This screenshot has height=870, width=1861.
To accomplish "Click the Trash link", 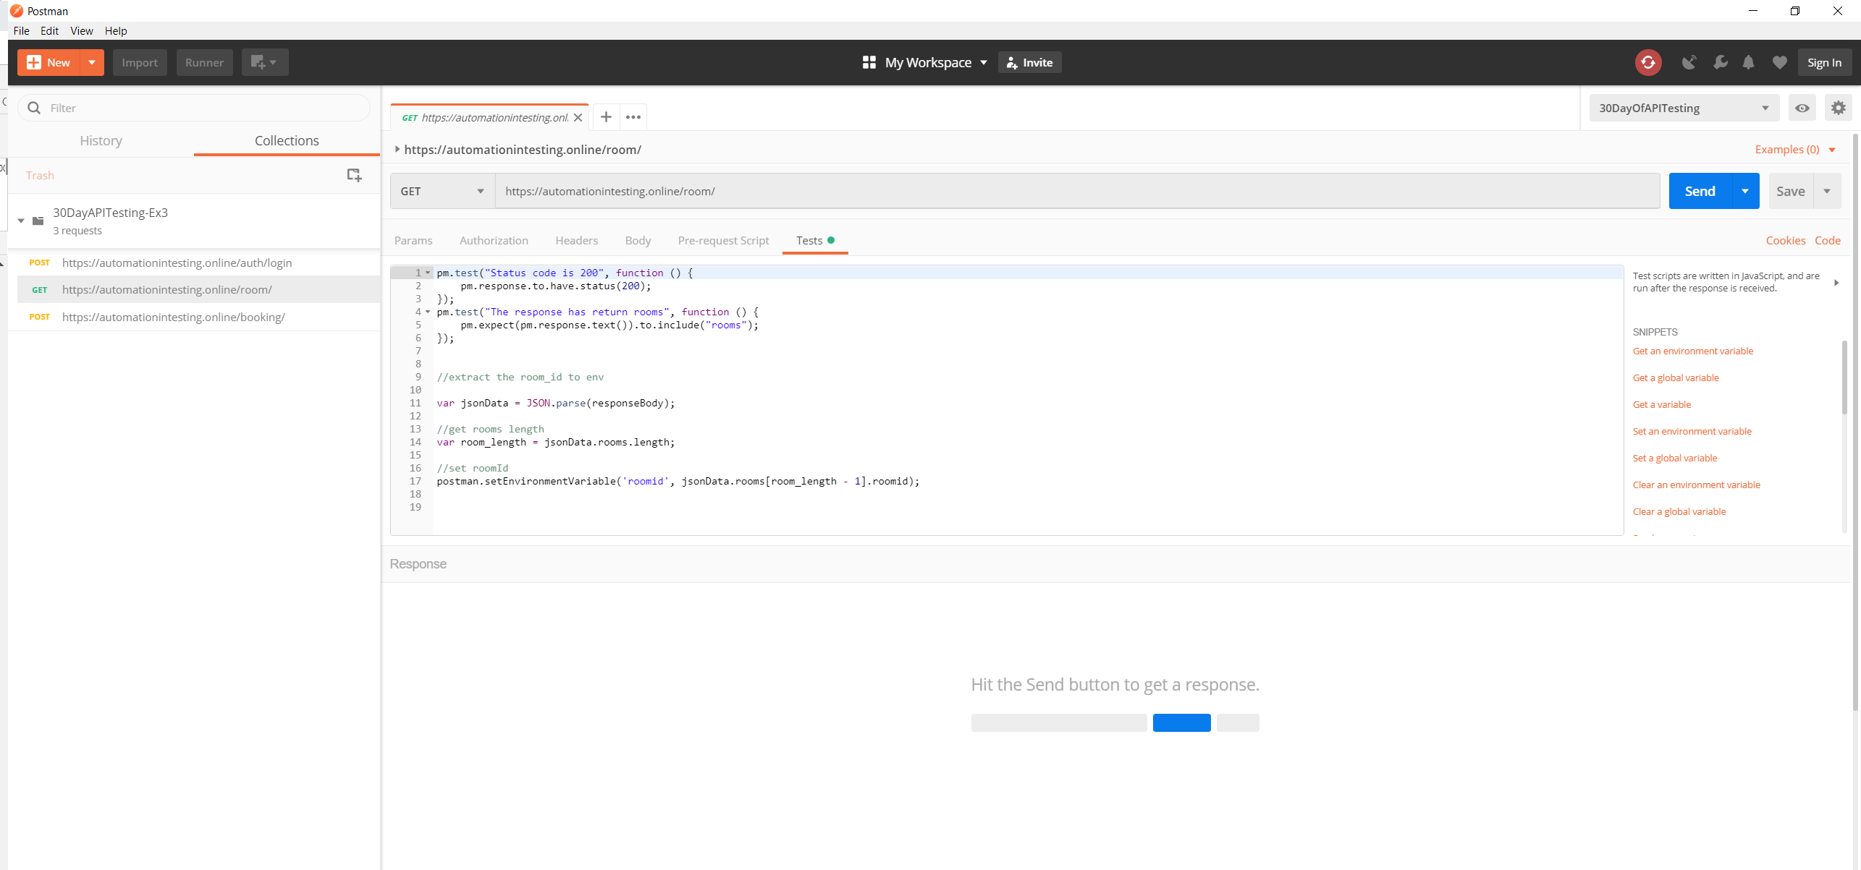I will click(x=40, y=175).
